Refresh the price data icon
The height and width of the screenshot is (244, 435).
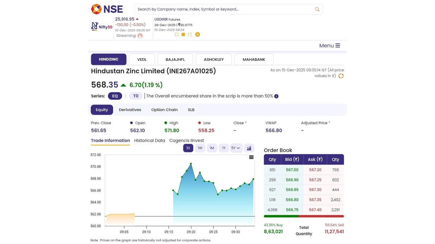(x=341, y=76)
